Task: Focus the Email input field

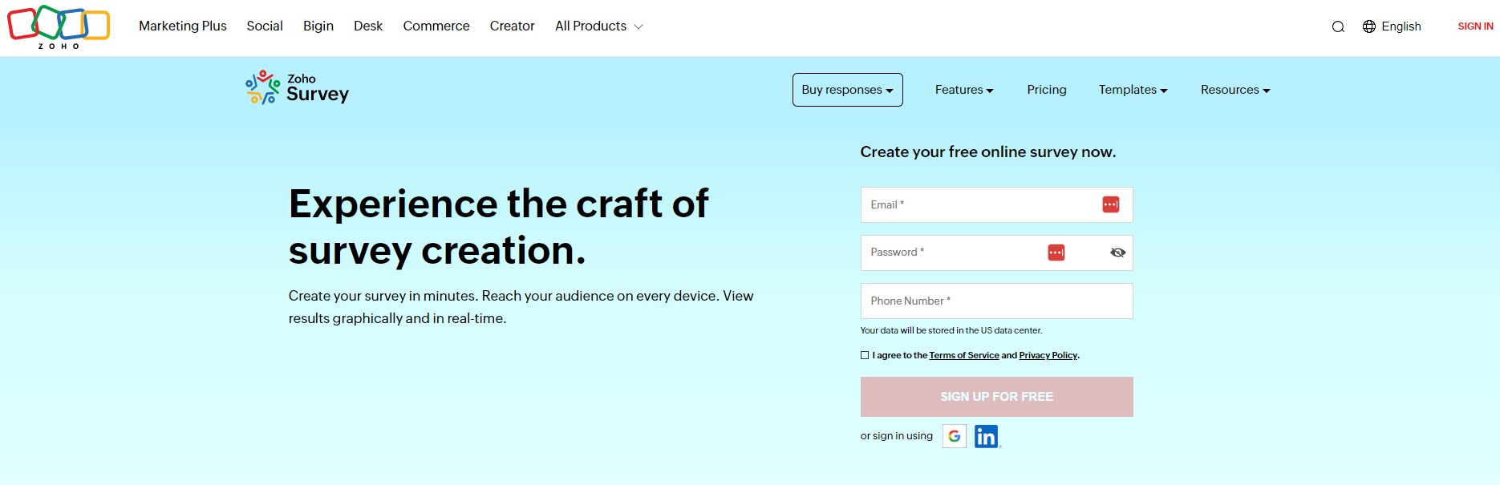Action: pos(997,205)
